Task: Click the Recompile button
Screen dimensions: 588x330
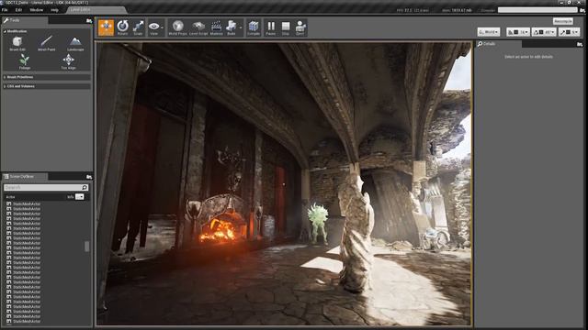Action: [563, 21]
